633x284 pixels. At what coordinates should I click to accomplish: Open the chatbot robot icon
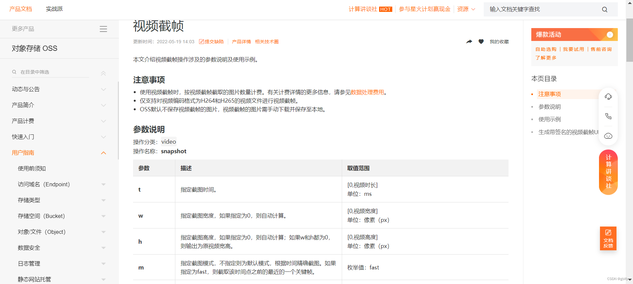(608, 136)
